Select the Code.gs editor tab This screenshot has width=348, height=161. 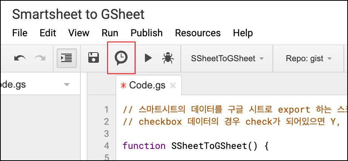tap(147, 85)
